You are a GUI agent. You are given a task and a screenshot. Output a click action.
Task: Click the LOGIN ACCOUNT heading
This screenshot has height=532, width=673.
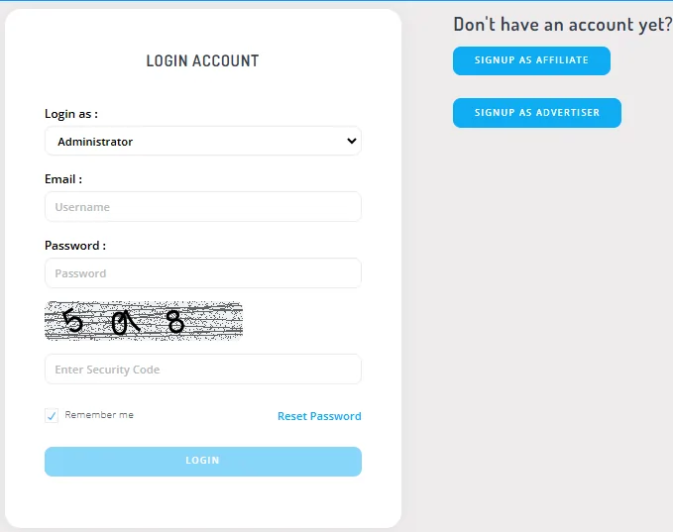pos(202,60)
